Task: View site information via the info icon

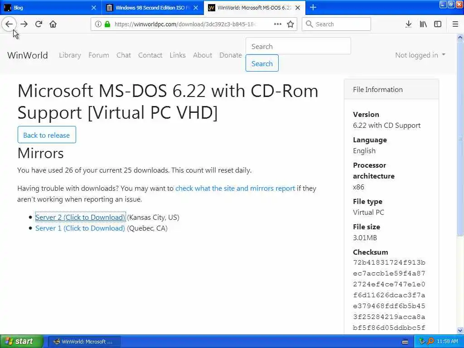Action: (x=98, y=24)
